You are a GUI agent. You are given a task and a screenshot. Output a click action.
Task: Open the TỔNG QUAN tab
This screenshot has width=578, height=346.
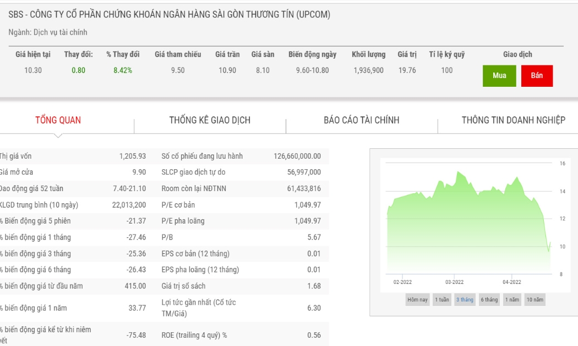pos(58,120)
